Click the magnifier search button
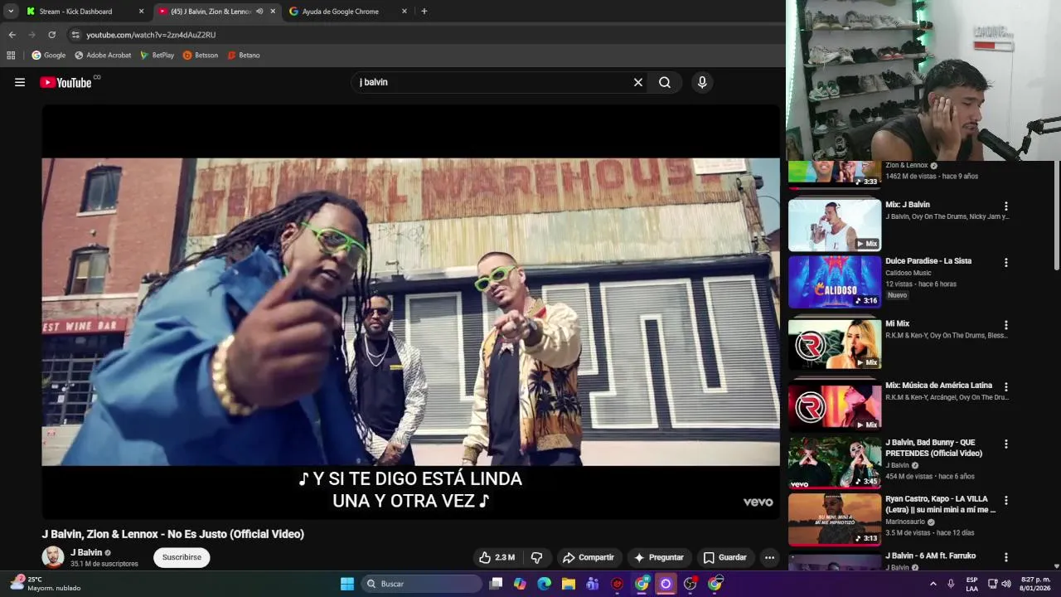Image resolution: width=1061 pixels, height=597 pixels. click(x=665, y=82)
